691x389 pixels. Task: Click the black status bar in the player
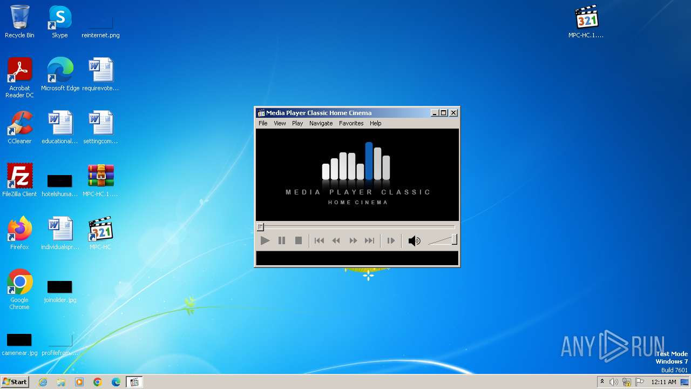pos(357,258)
